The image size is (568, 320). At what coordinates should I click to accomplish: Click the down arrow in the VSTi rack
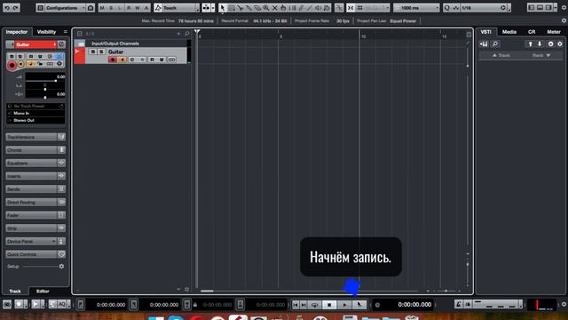540,44
